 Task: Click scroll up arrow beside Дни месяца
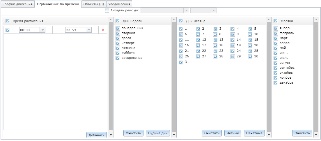[269, 20]
